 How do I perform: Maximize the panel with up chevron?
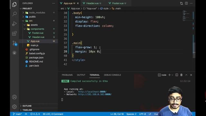point(186,75)
